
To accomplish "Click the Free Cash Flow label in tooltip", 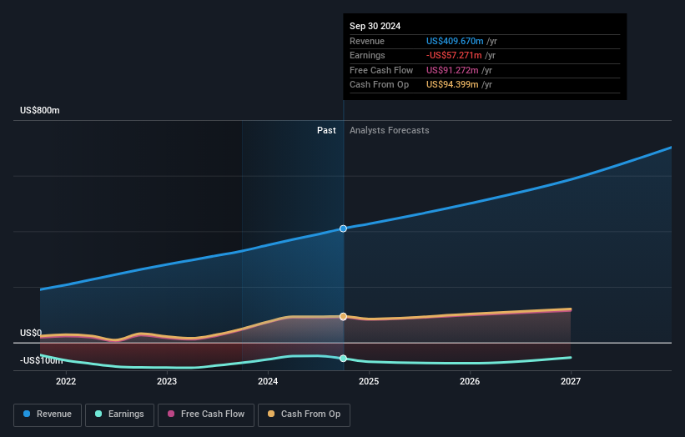I will tap(381, 70).
